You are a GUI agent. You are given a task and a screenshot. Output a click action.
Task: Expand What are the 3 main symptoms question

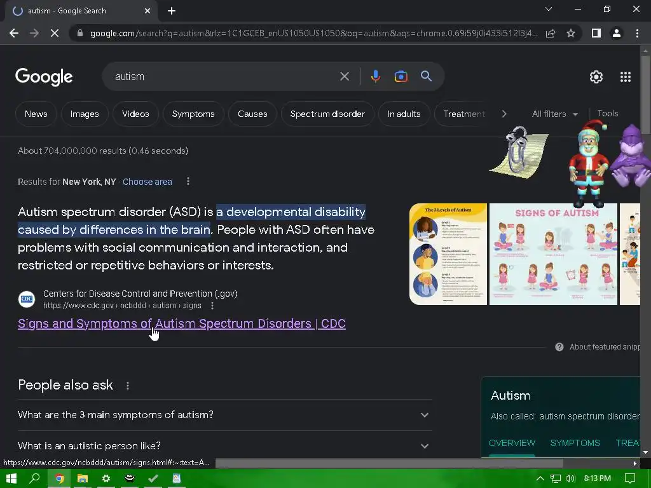point(225,415)
